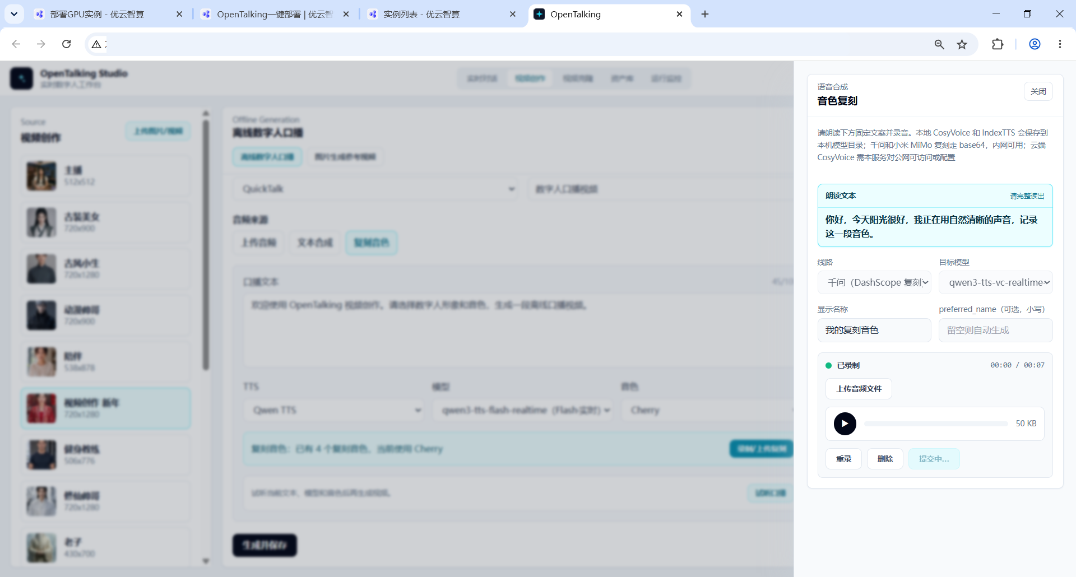Switch to OpenTalking一键部署 browser tab

(275, 15)
